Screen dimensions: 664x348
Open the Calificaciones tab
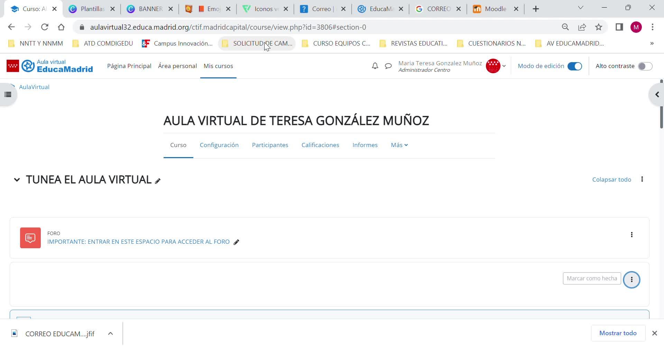[320, 145]
